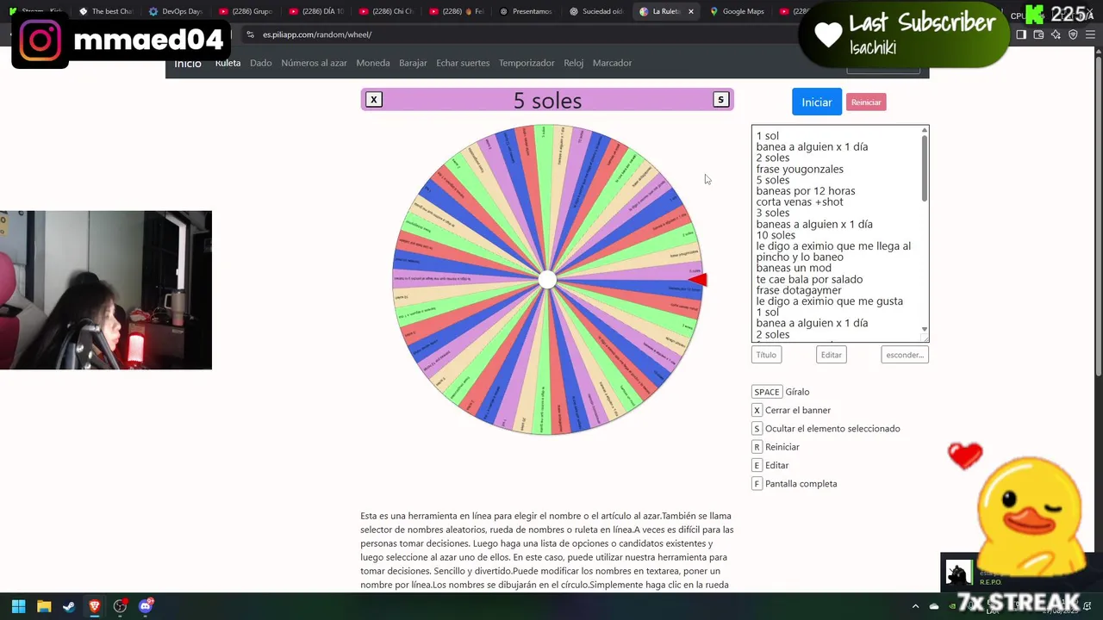Open the Dado tab

261,63
